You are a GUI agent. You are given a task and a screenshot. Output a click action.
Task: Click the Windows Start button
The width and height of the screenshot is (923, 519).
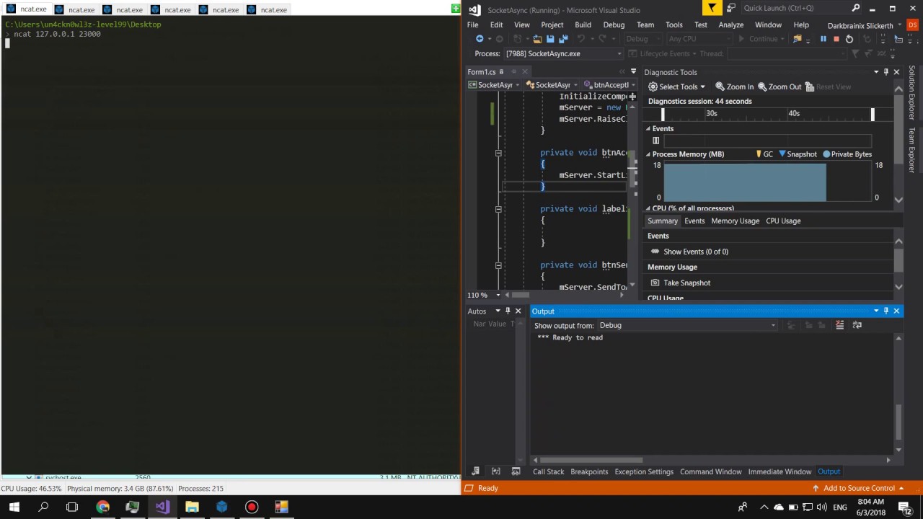[14, 507]
